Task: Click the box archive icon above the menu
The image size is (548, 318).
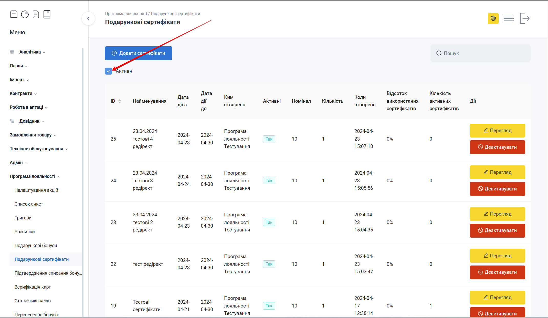Action: pos(14,14)
